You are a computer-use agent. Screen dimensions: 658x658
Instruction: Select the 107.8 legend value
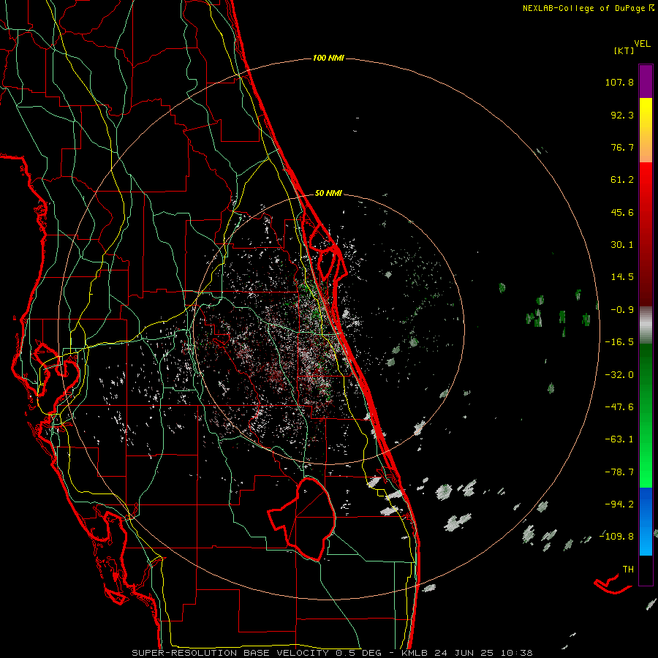click(619, 82)
